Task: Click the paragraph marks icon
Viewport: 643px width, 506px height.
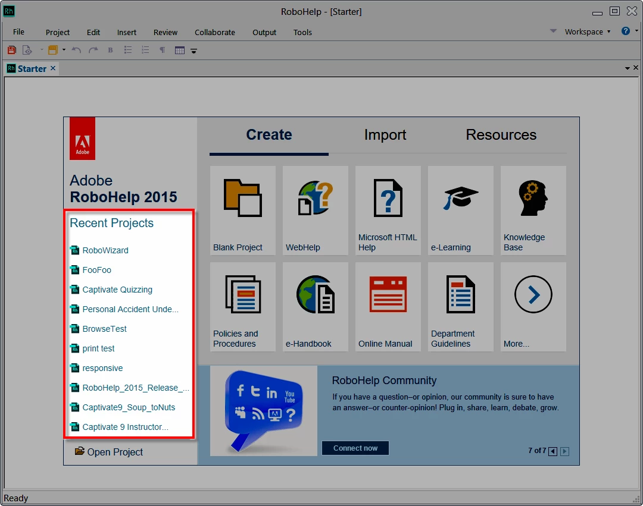Action: [x=163, y=51]
